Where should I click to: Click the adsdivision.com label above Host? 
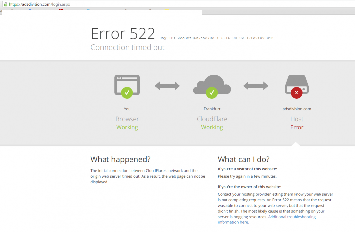(296, 109)
